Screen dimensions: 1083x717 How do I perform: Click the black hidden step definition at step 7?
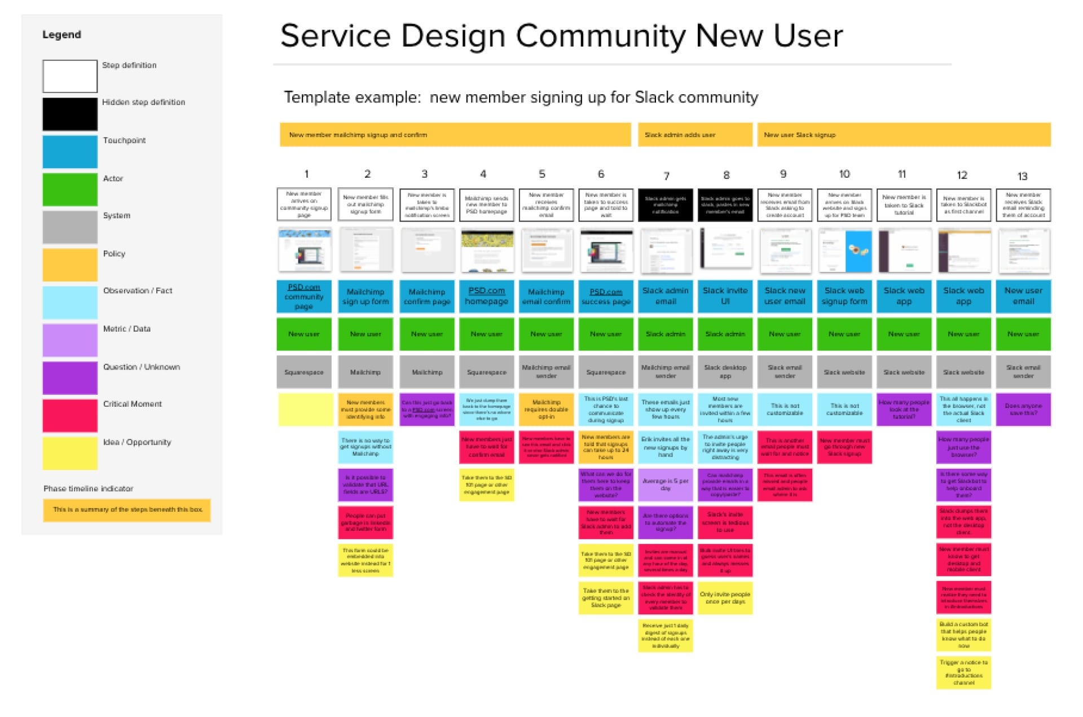tap(665, 205)
